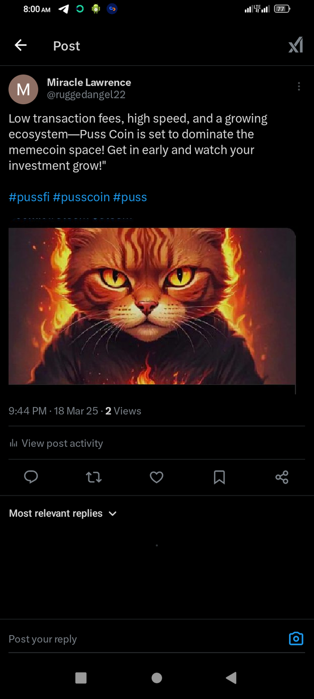Viewport: 314px width, 699px height.
Task: Open the @ruggedangel22 username handle
Action: pos(86,95)
